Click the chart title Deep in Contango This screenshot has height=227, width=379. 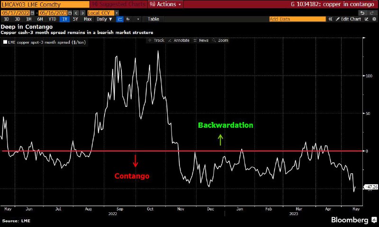pyautogui.click(x=27, y=27)
